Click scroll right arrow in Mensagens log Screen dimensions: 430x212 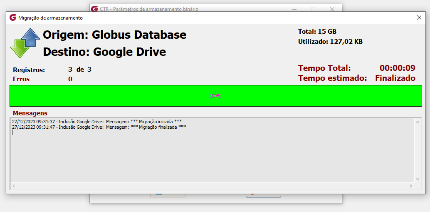[411, 186]
